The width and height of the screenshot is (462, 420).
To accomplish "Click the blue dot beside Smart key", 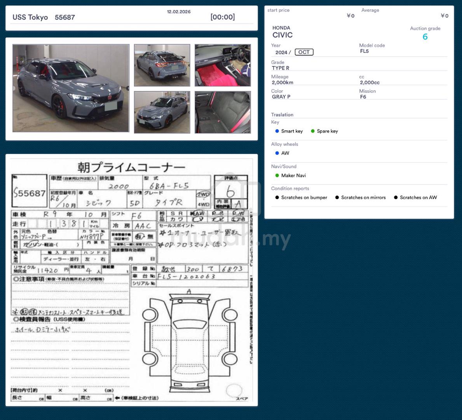I will (277, 131).
